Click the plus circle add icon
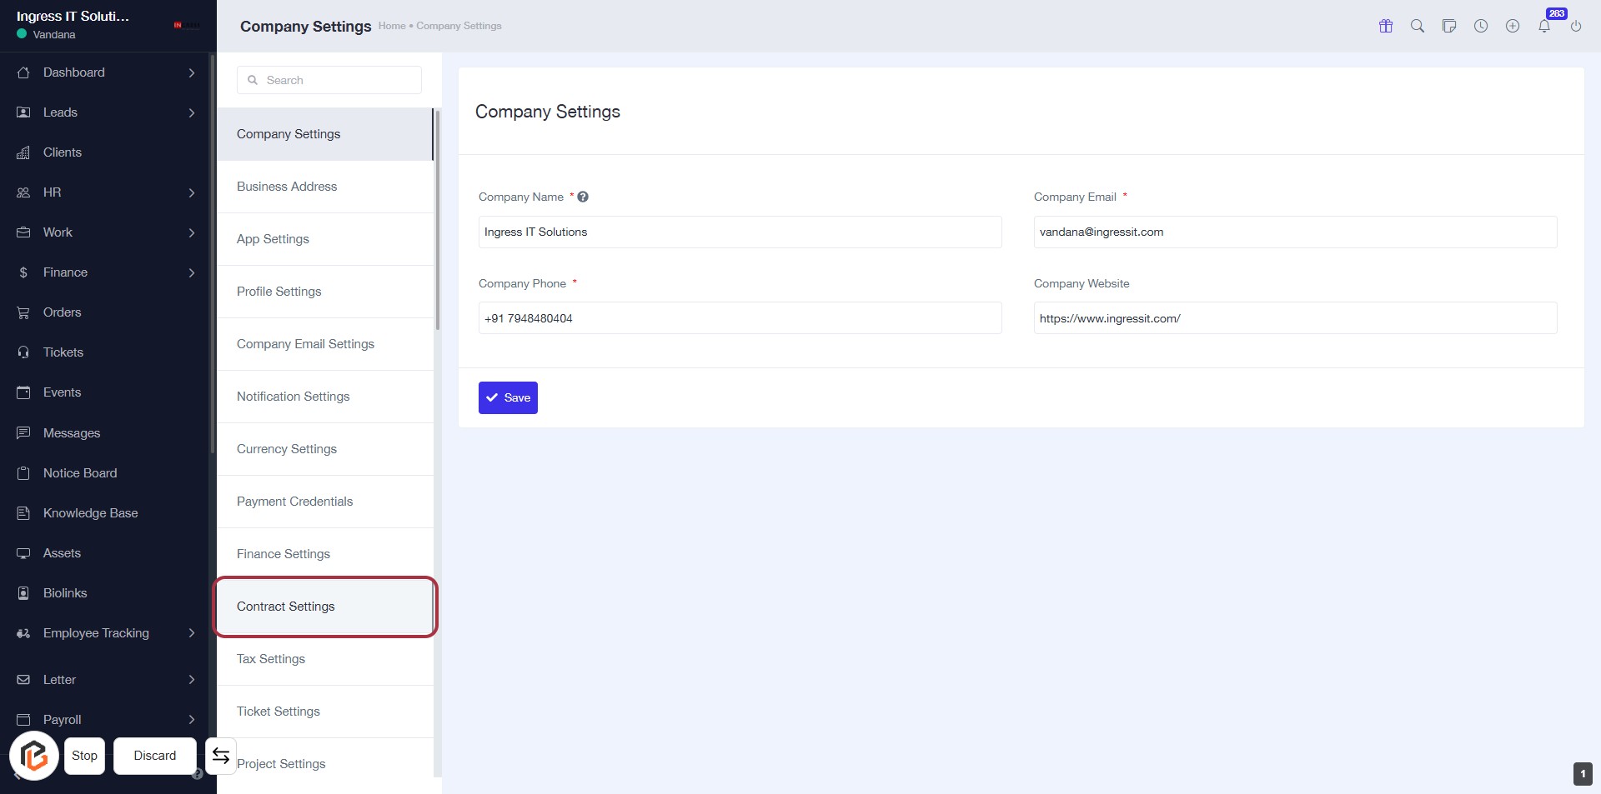1601x794 pixels. click(1513, 26)
